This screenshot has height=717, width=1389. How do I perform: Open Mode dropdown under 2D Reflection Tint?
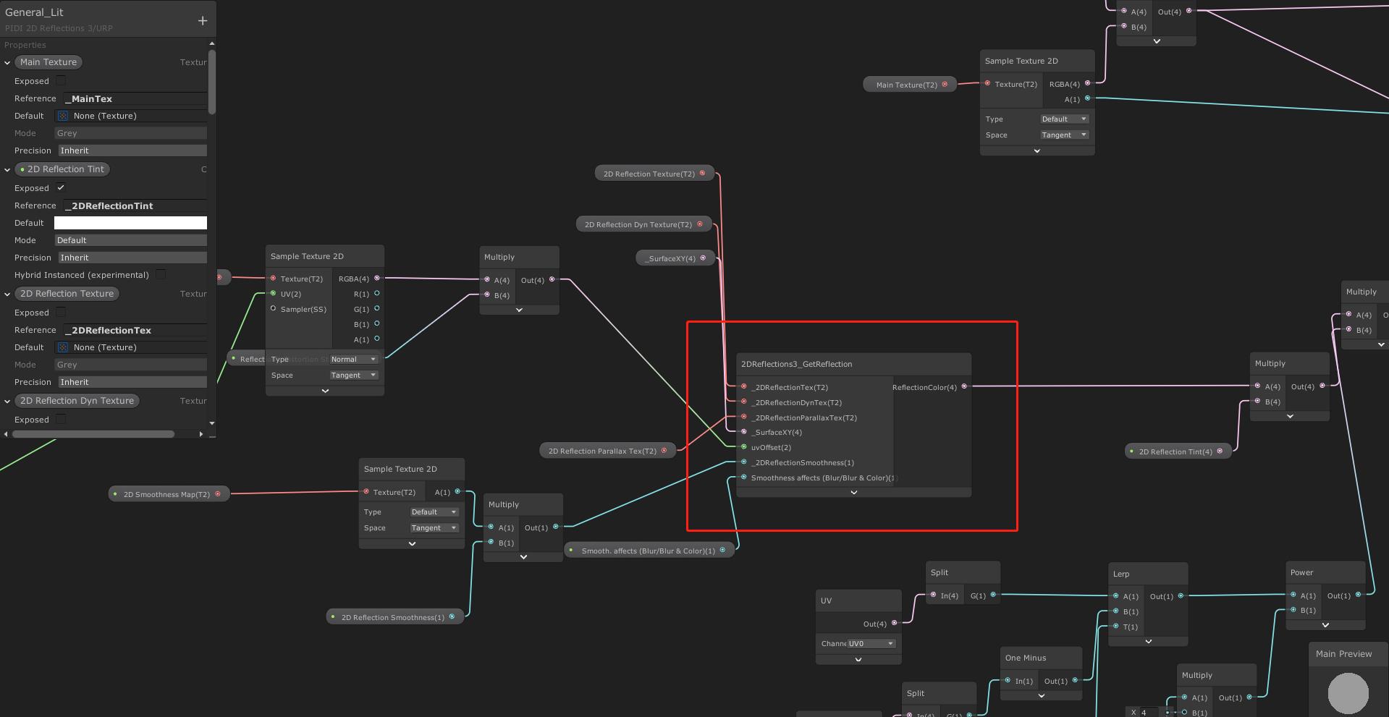pos(130,240)
